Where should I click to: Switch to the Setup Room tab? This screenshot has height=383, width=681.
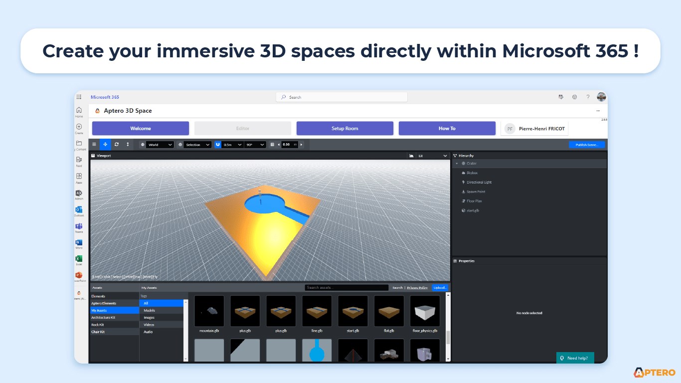345,128
